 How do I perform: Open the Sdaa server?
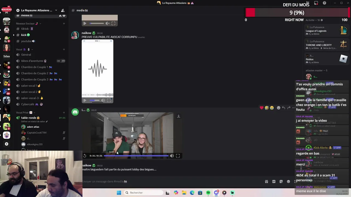pos(7,56)
